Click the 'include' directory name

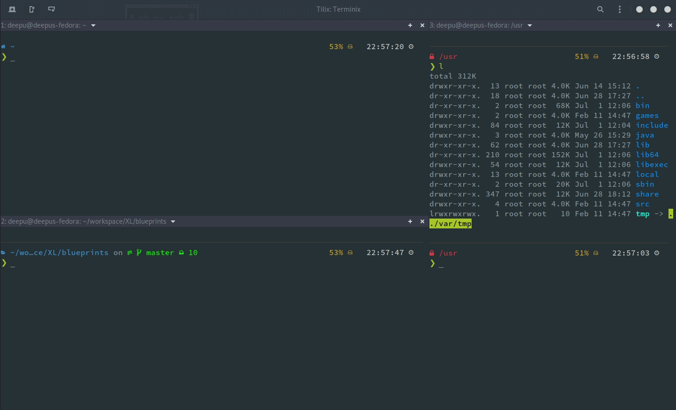(x=652, y=125)
